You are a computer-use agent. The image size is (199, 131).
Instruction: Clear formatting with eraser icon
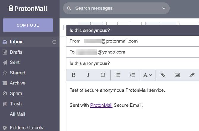click(192, 75)
